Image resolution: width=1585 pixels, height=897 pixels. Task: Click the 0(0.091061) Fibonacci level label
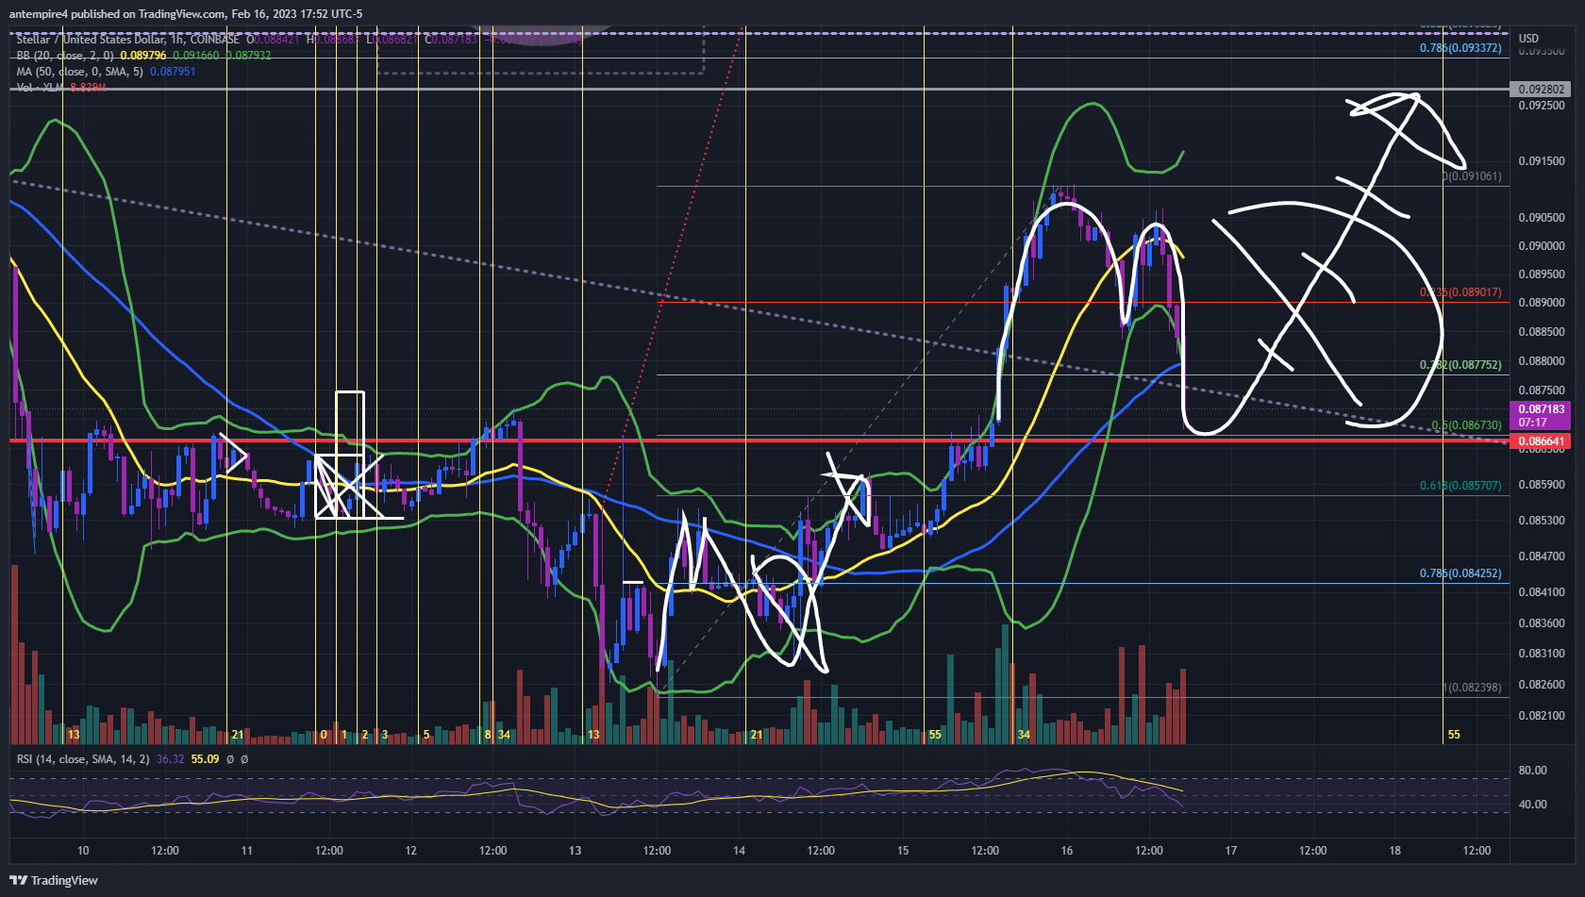point(1473,176)
